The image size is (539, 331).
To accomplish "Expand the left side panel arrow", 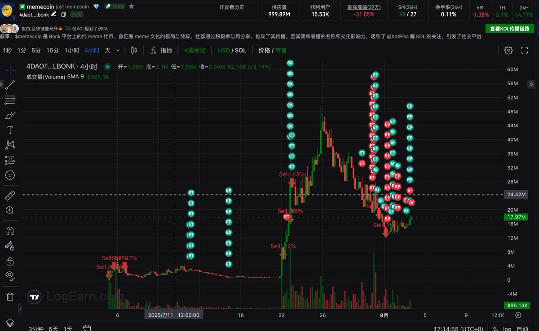I will tap(1, 84).
